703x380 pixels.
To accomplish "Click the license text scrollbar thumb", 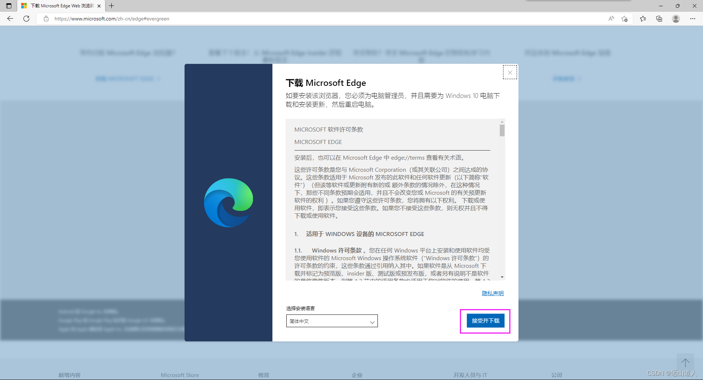I will (502, 130).
